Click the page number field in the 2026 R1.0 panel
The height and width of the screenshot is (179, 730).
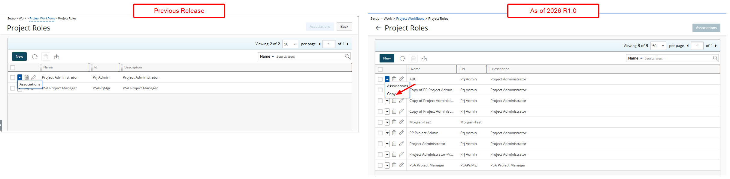697,46
